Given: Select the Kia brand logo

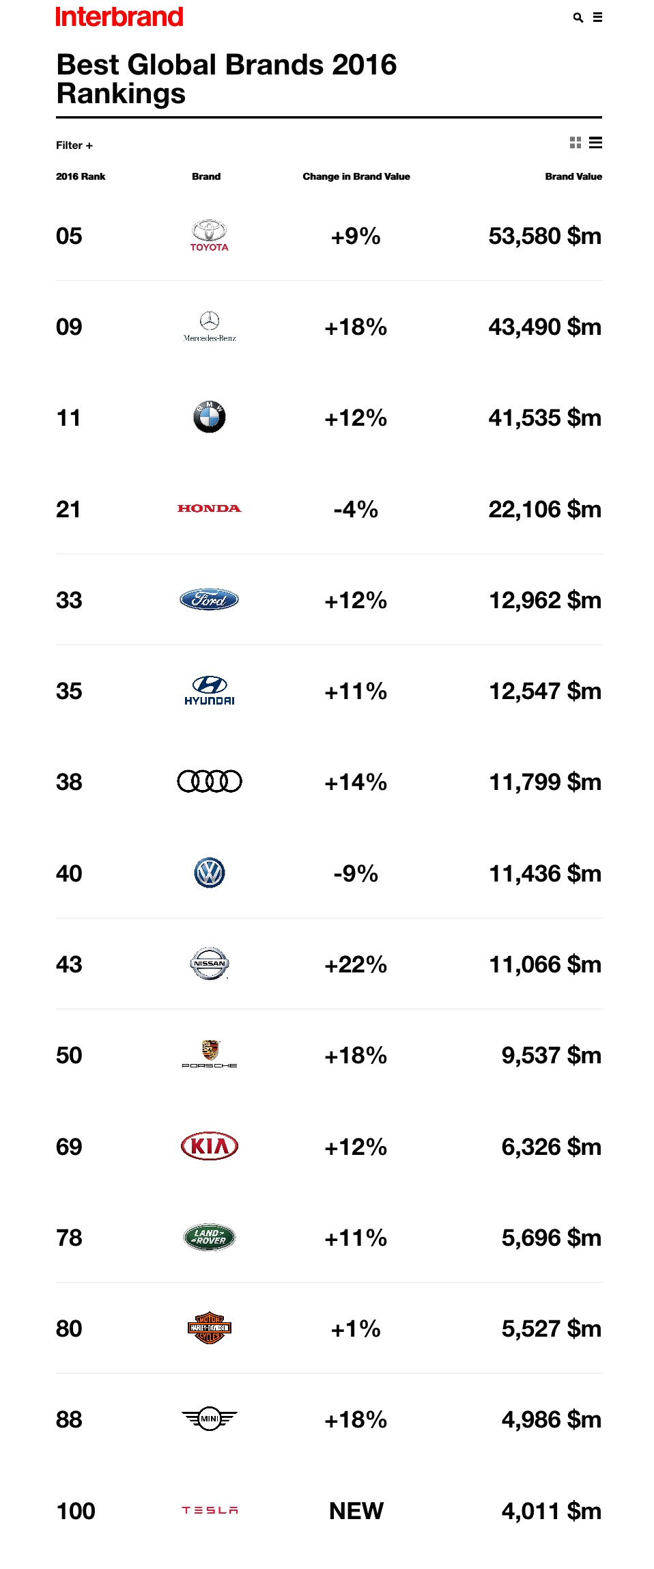Looking at the screenshot, I should [x=209, y=1146].
